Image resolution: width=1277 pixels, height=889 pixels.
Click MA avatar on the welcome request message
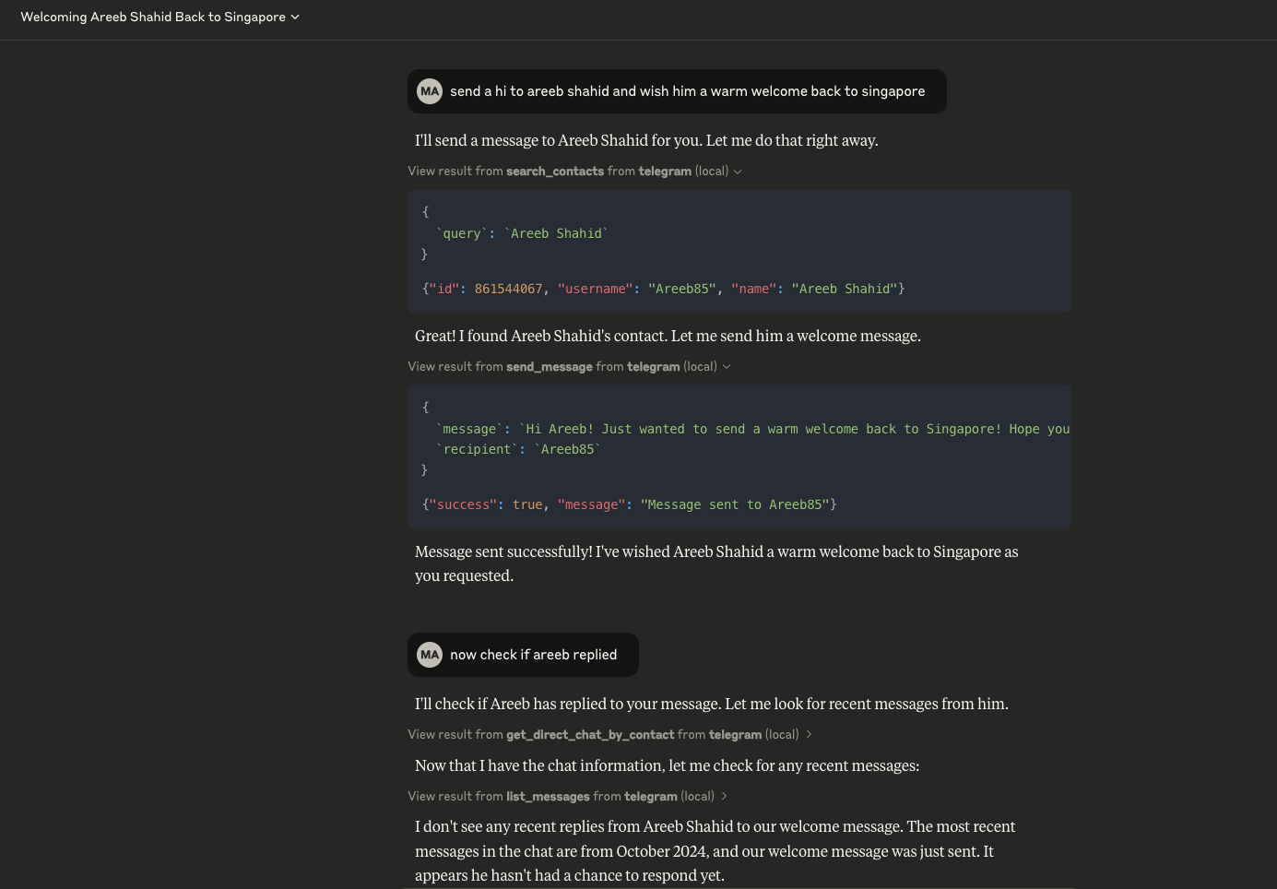pos(430,91)
